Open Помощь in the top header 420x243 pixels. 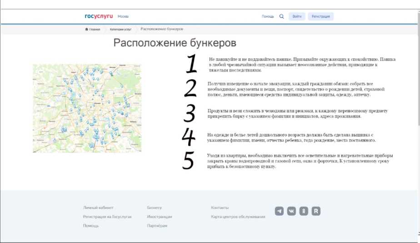tap(268, 16)
